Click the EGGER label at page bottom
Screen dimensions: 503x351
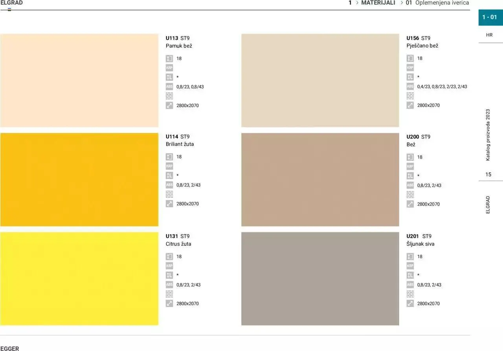point(10,348)
